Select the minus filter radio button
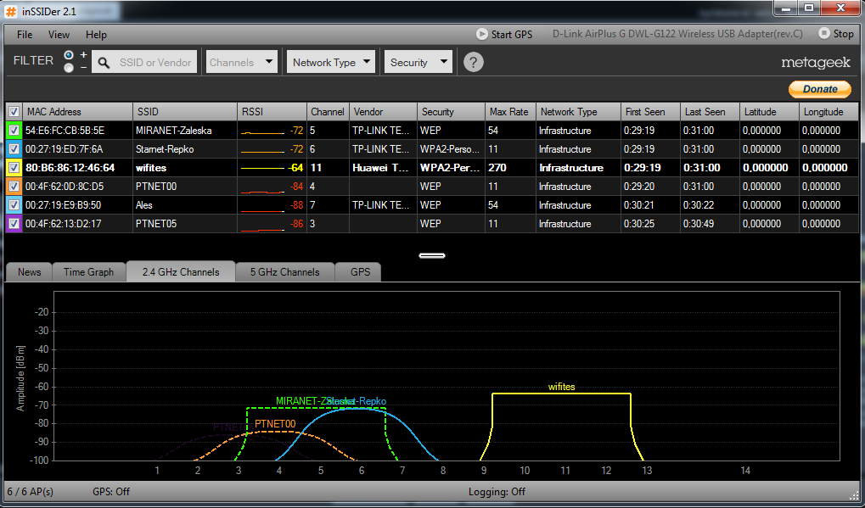Image resolution: width=865 pixels, height=508 pixels. click(x=69, y=68)
